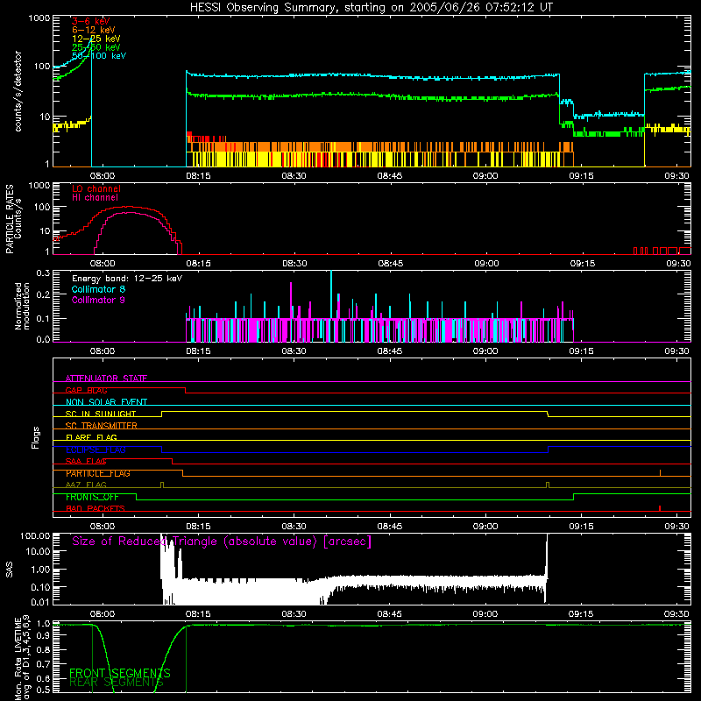This screenshot has height=701, width=701.
Task: Click the vertical 'Flags' axis title
Action: (x=36, y=437)
